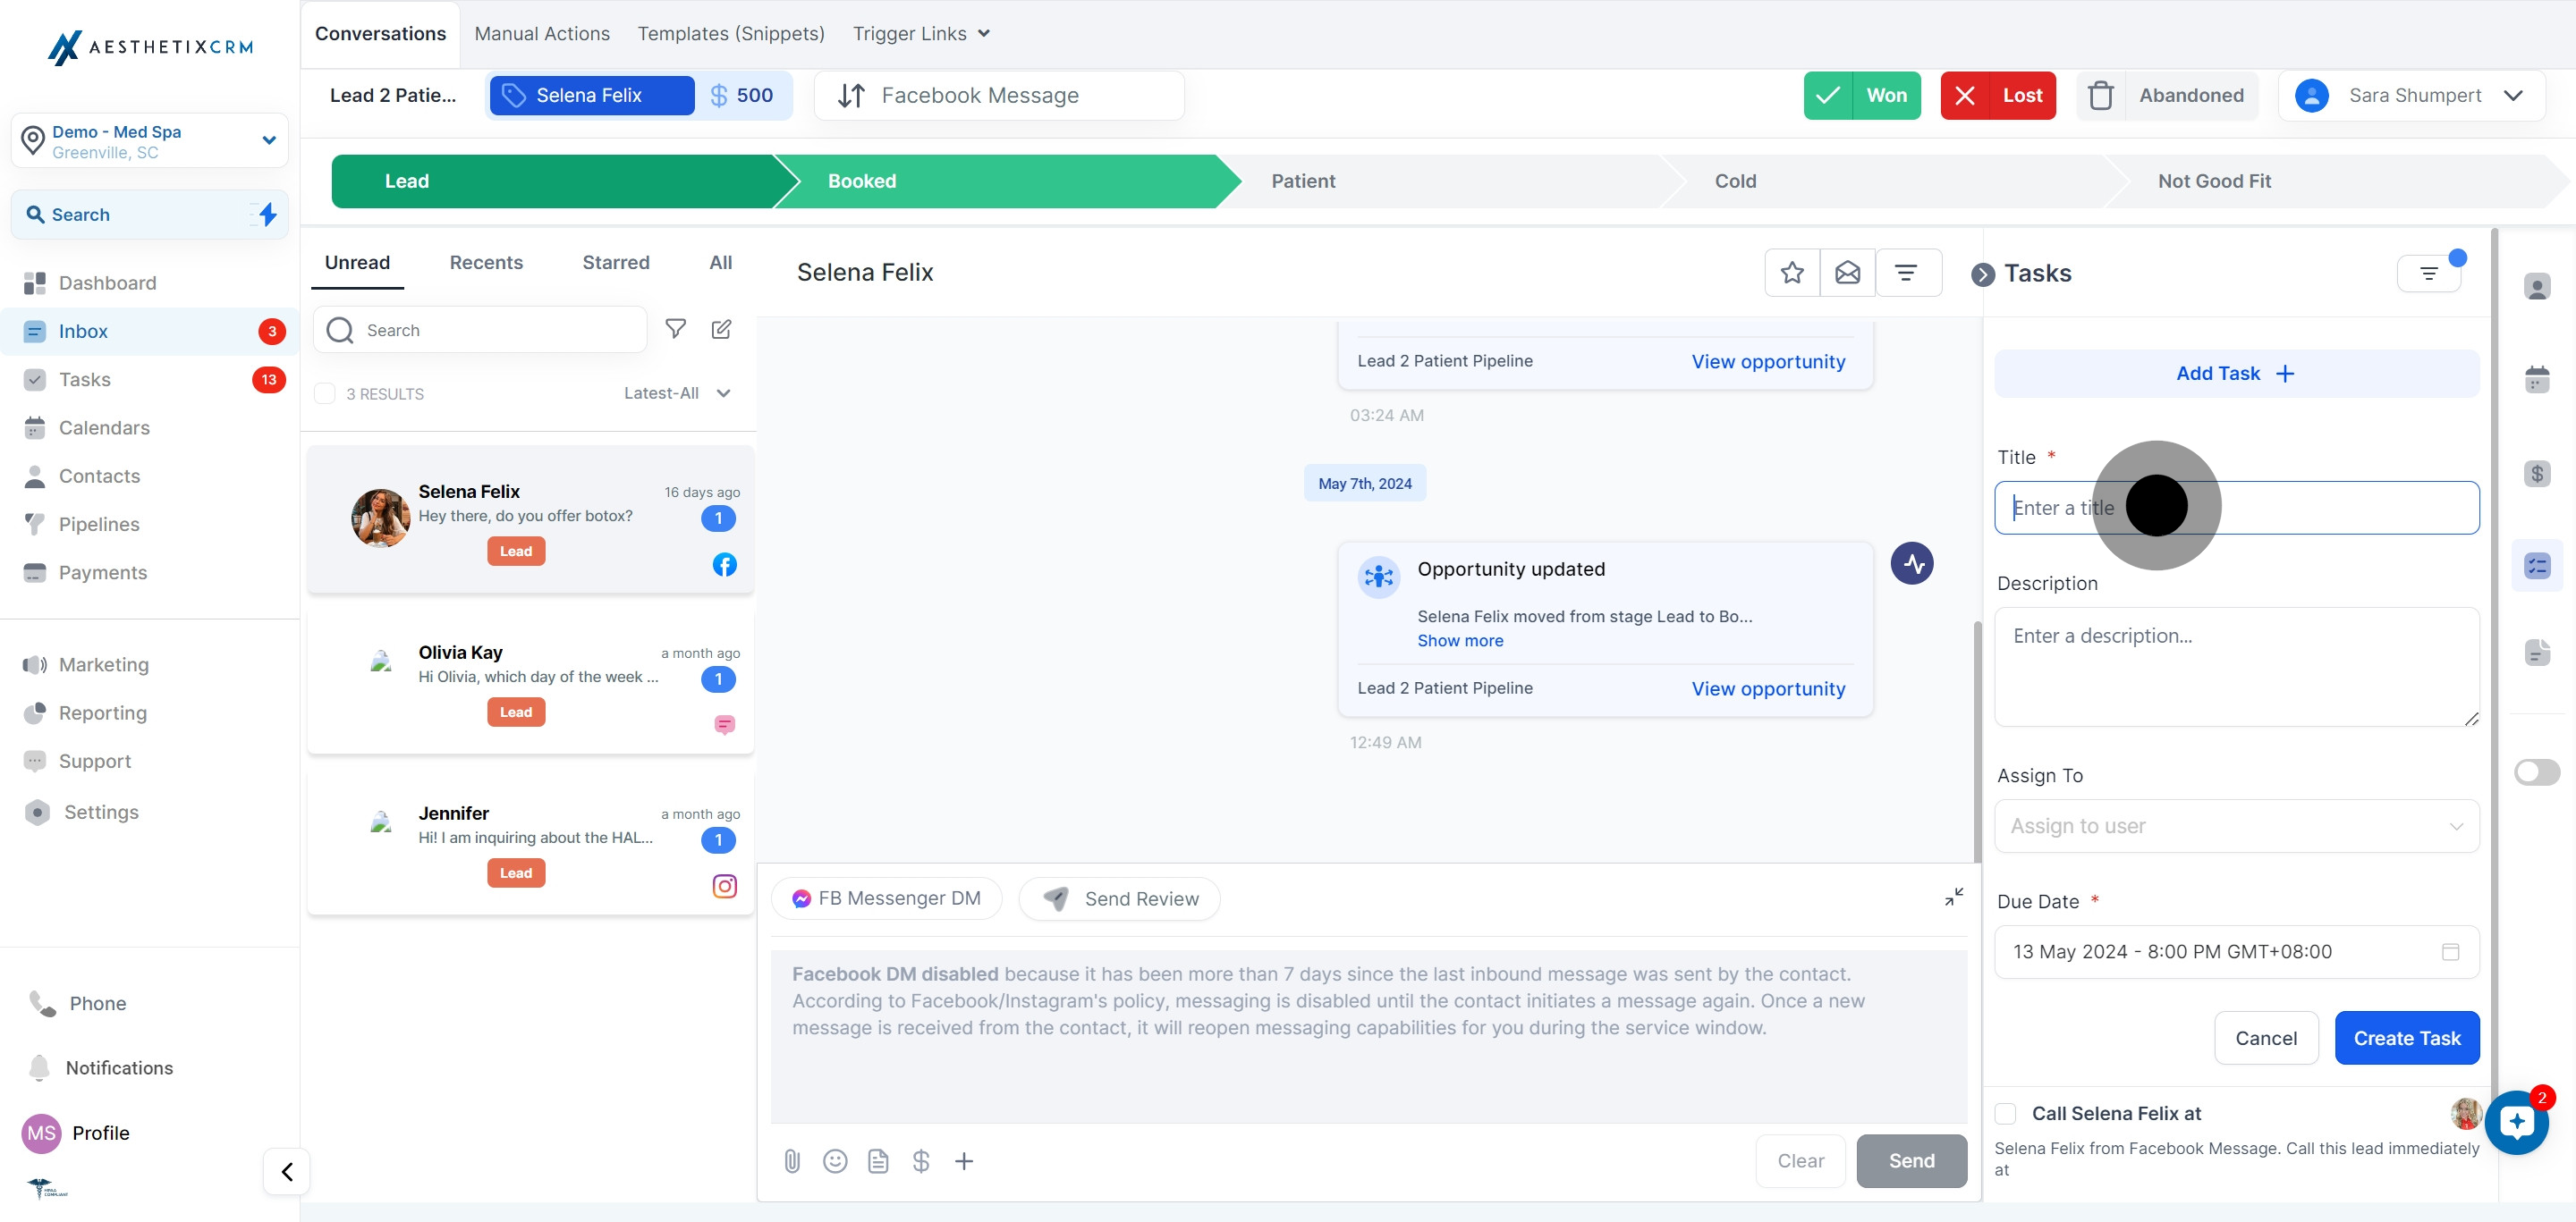This screenshot has width=2576, height=1222.
Task: Expand the Latest-All sort dropdown
Action: click(677, 393)
